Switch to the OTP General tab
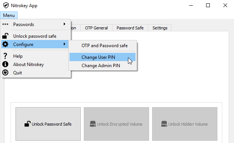 click(96, 28)
